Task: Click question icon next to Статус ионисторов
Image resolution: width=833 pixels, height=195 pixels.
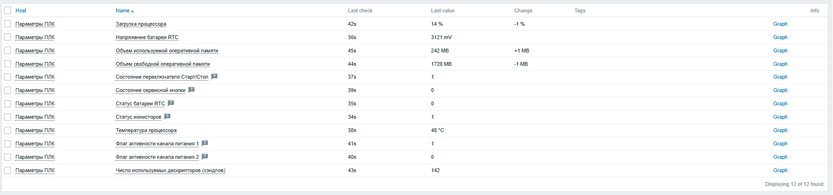Action: click(167, 116)
